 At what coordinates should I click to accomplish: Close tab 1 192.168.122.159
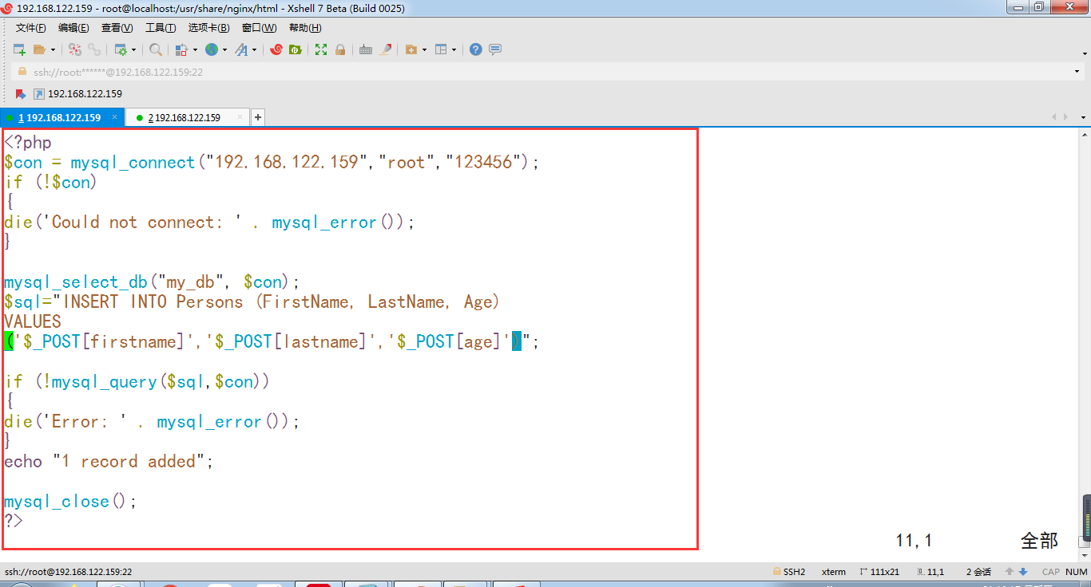pos(115,117)
